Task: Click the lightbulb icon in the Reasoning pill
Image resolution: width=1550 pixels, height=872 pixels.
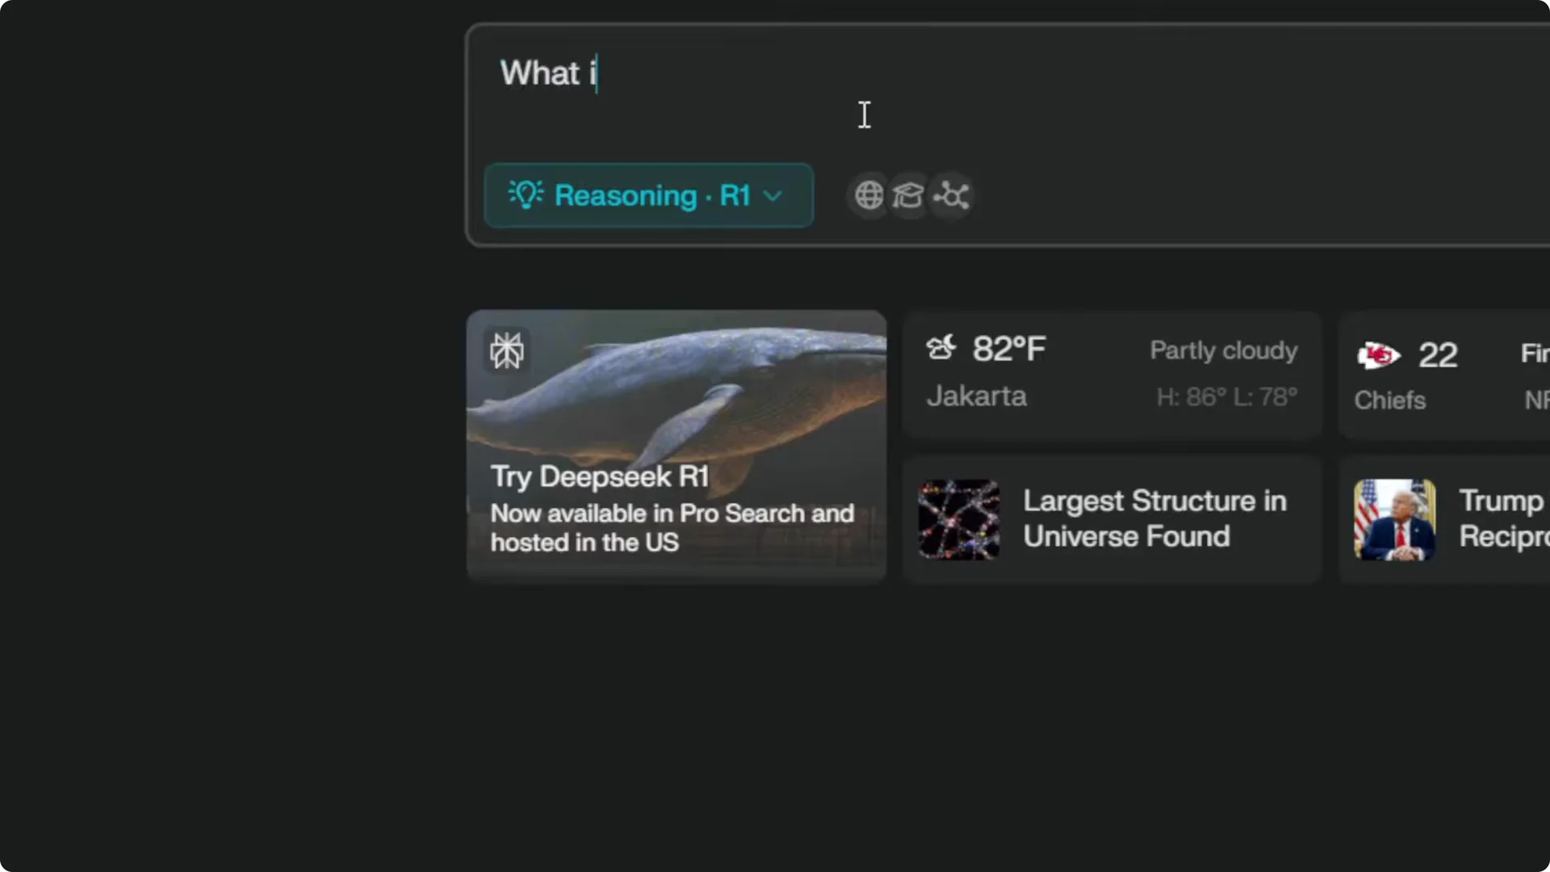Action: point(525,195)
